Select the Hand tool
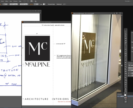Image resolution: width=133 pixels, height=108 pixels. pos(126,89)
